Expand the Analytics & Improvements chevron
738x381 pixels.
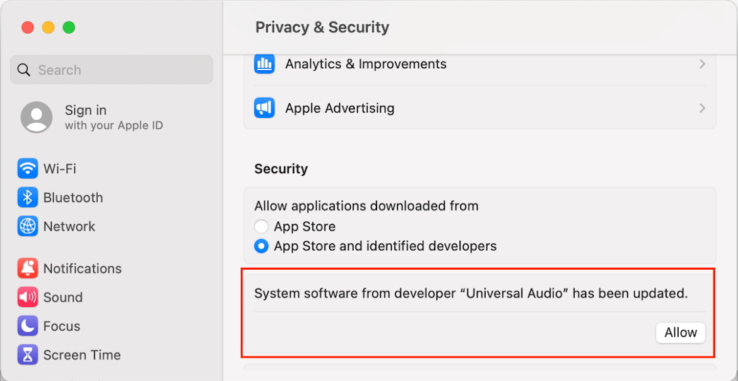(x=702, y=64)
